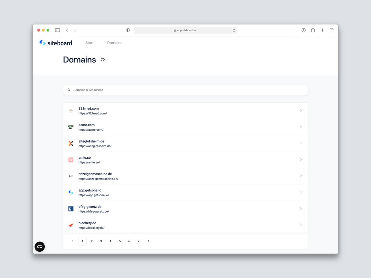Click the app.siteboard.io address bar
This screenshot has height=278, width=371.
coord(185,30)
